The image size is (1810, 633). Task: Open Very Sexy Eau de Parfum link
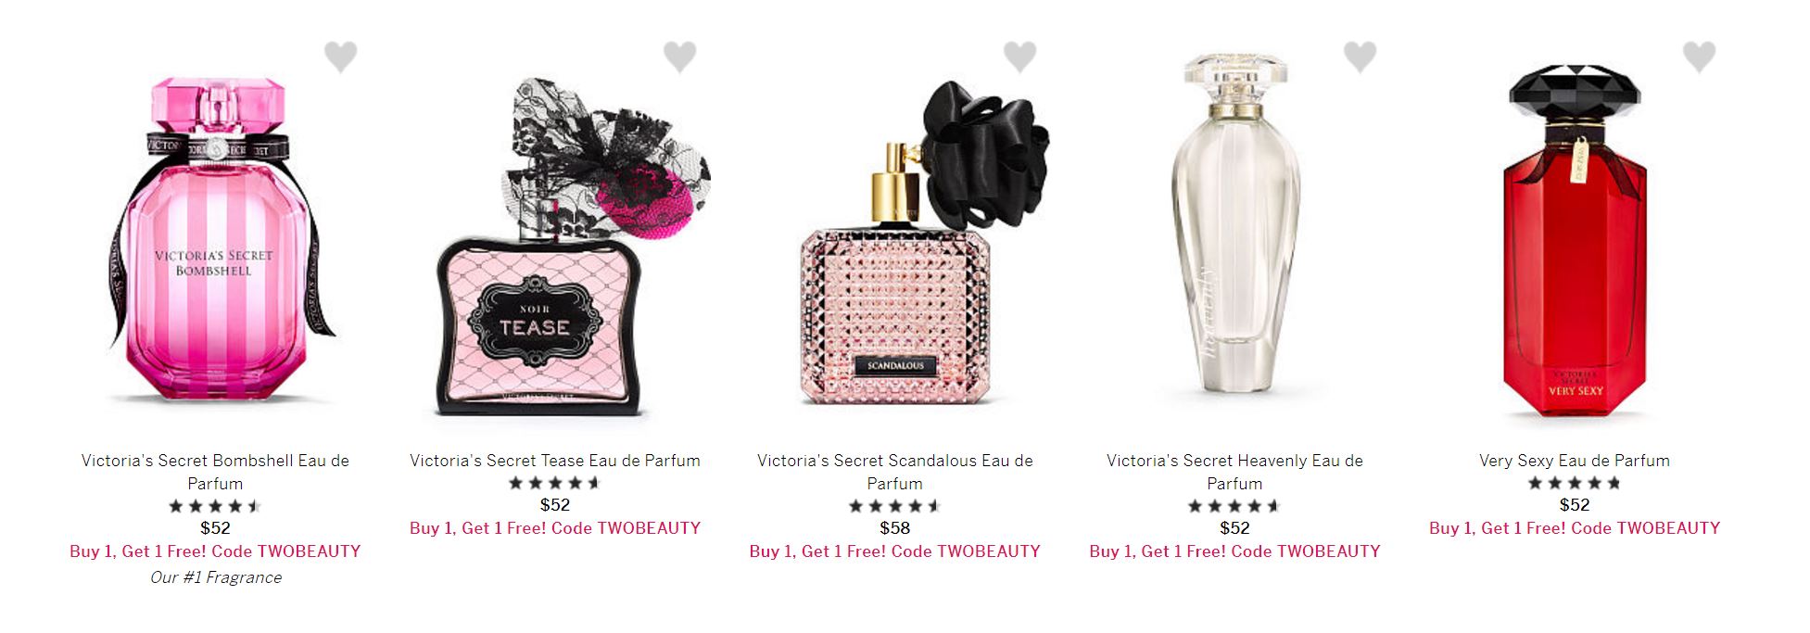point(1575,461)
